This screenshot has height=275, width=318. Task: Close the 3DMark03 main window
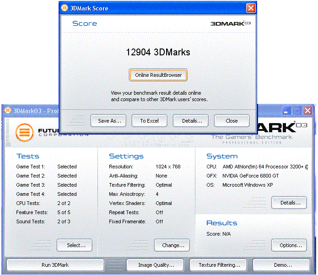[307, 111]
